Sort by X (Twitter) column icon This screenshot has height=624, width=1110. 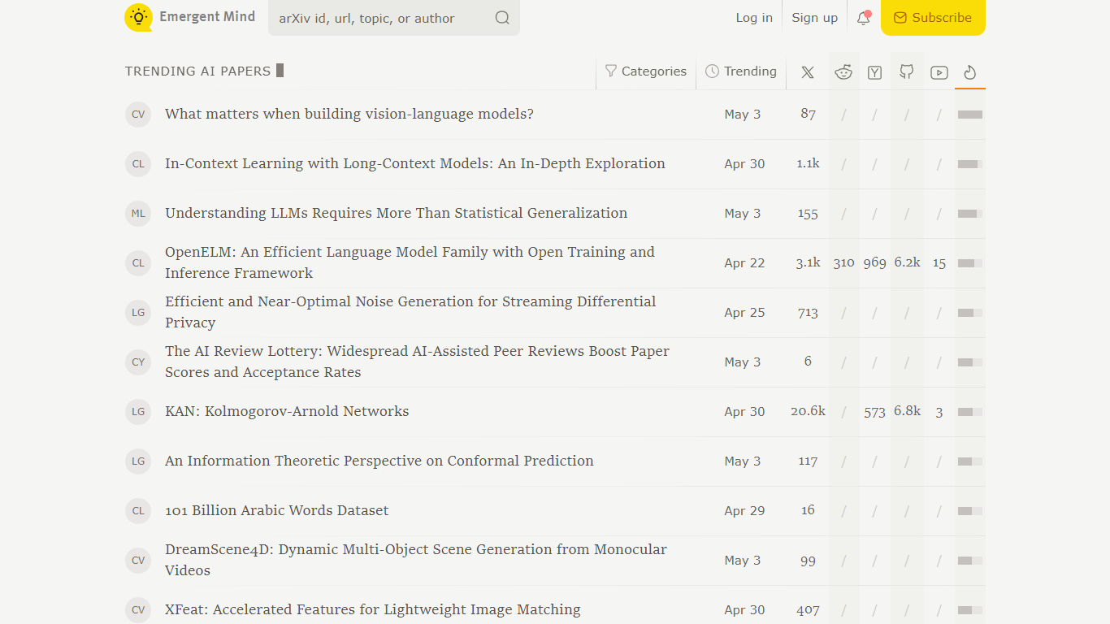808,72
